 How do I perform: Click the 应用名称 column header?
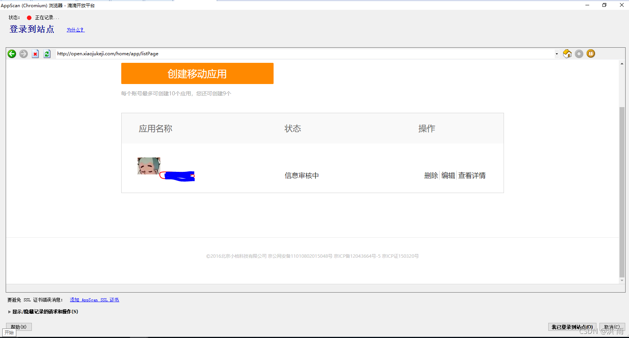[x=155, y=129]
